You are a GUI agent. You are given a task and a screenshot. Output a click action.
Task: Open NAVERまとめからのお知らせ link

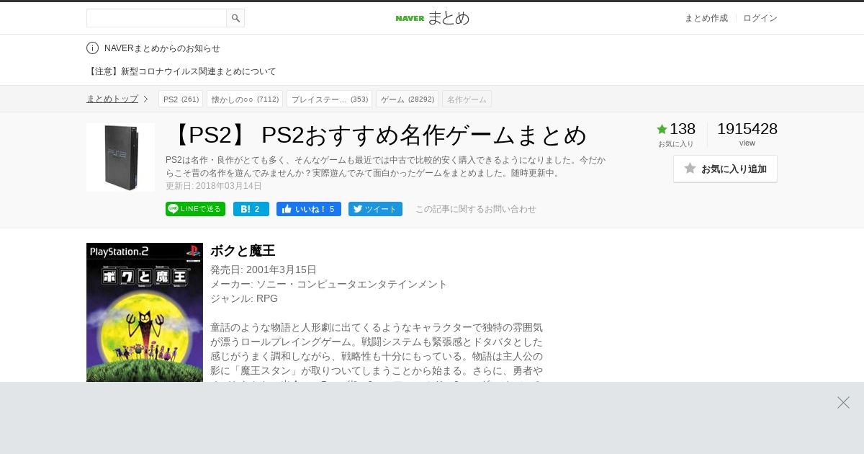162,48
